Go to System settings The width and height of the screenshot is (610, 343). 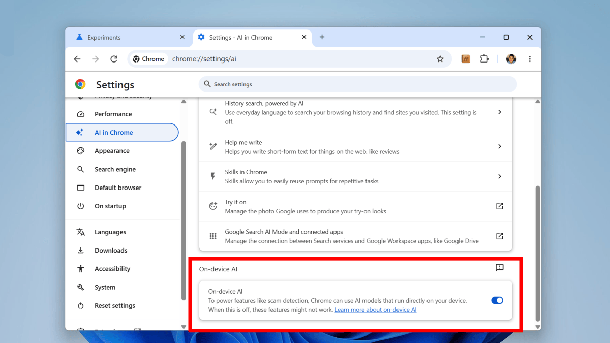(122, 287)
